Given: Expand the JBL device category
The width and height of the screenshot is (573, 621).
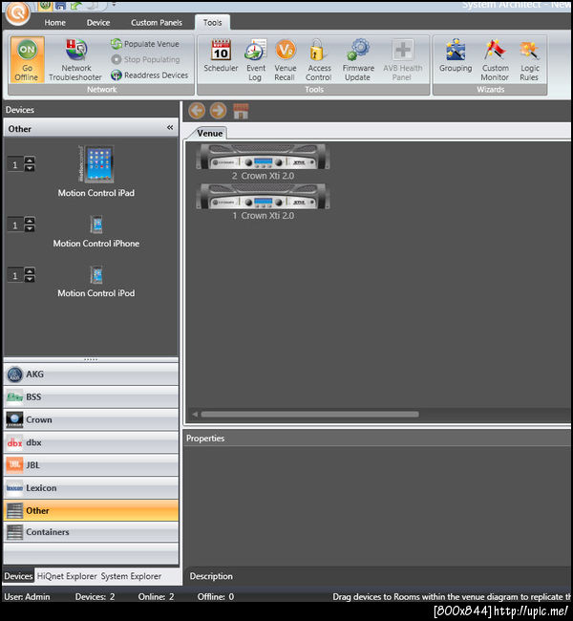Looking at the screenshot, I should tap(91, 465).
